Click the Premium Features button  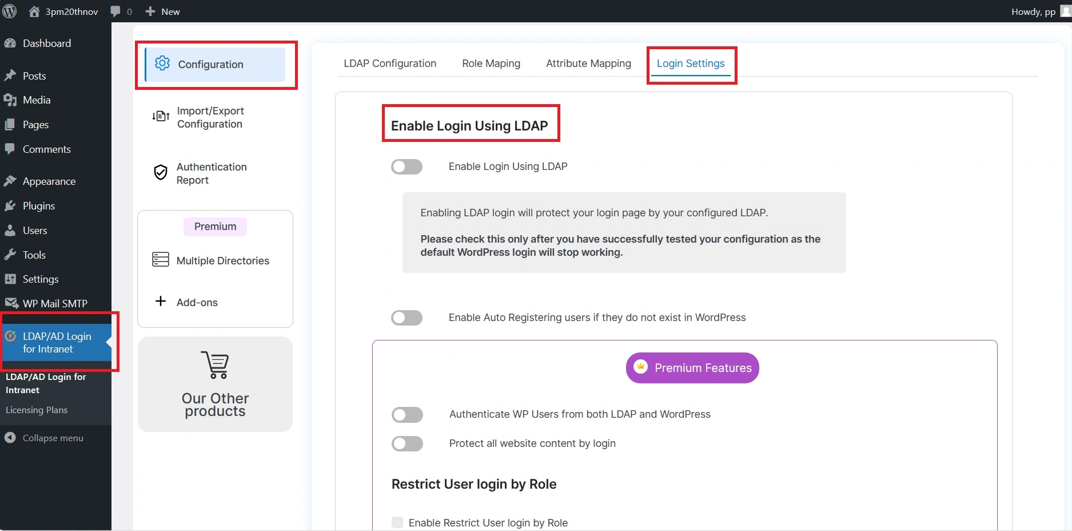(x=692, y=368)
